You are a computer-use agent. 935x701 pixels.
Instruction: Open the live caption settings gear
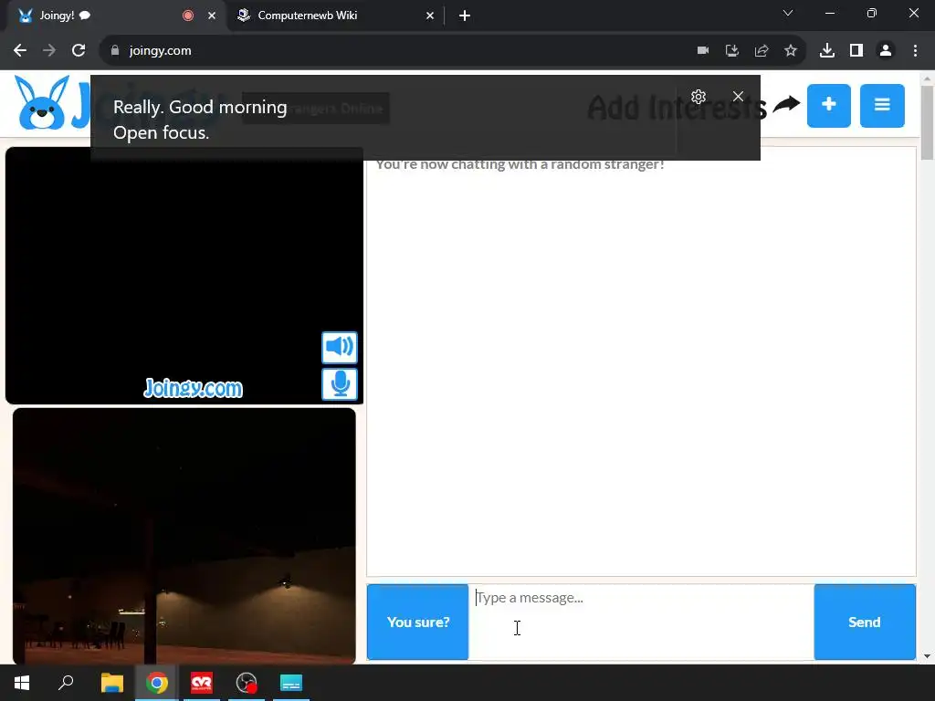pos(699,97)
